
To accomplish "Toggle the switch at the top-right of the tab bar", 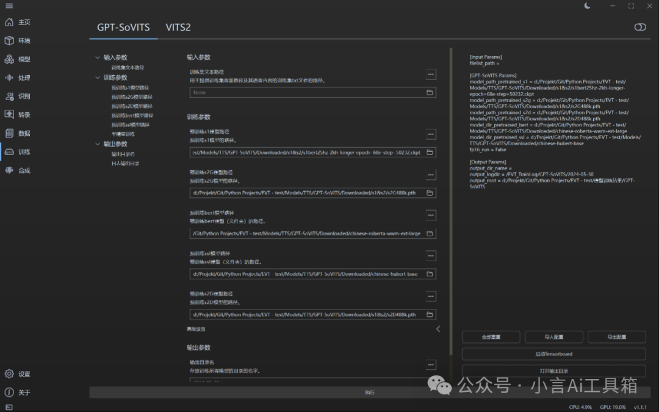I will (640, 27).
